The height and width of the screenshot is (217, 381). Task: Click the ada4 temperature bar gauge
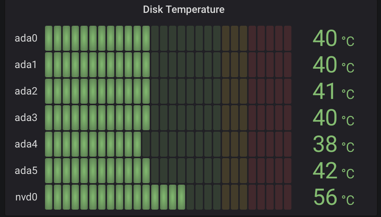coord(168,144)
